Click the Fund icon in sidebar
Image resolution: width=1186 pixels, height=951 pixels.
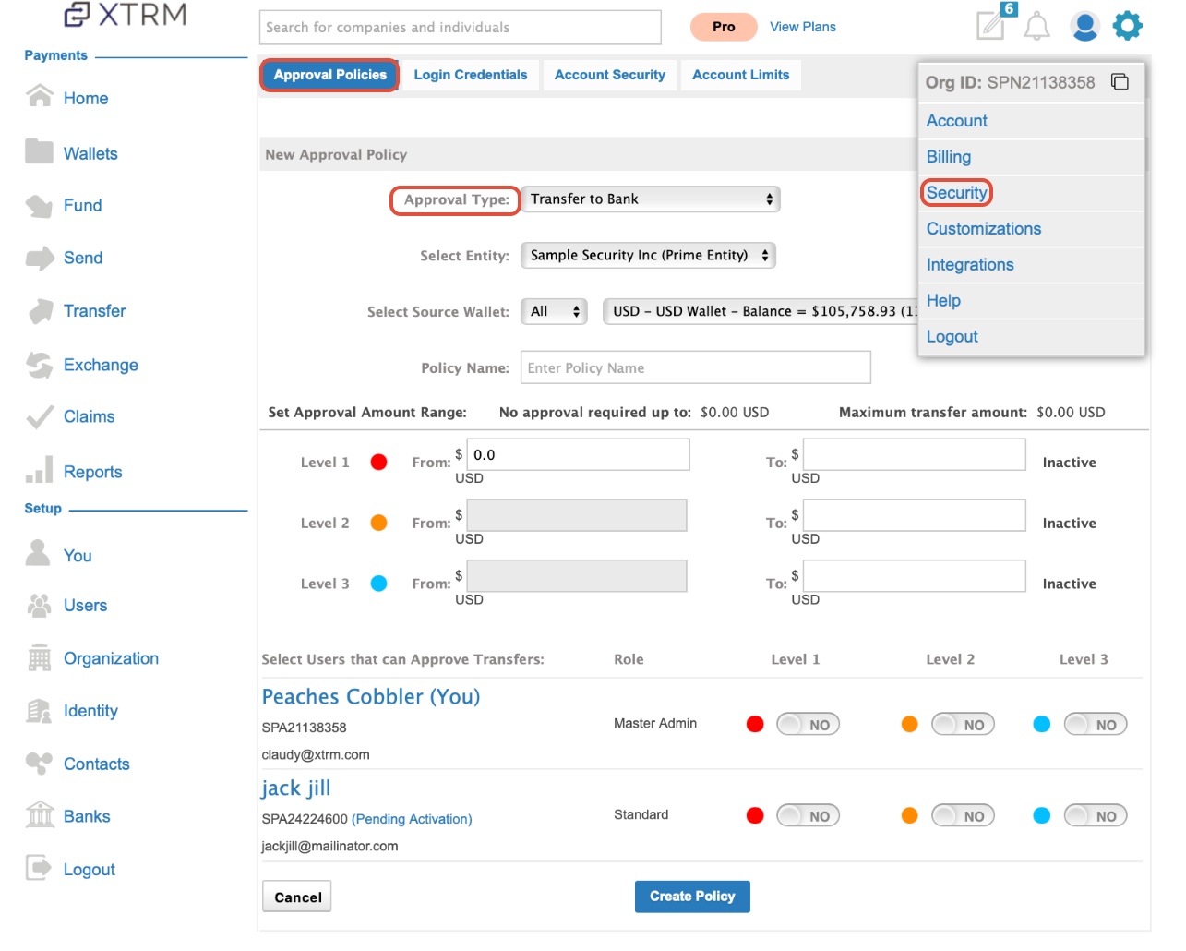pyautogui.click(x=39, y=206)
